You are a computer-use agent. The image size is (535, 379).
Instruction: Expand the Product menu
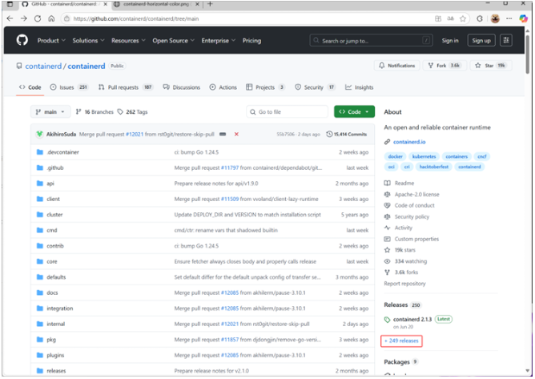51,40
